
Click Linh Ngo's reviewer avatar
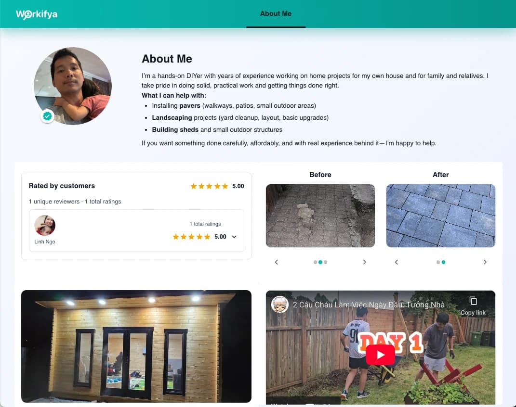pyautogui.click(x=45, y=225)
